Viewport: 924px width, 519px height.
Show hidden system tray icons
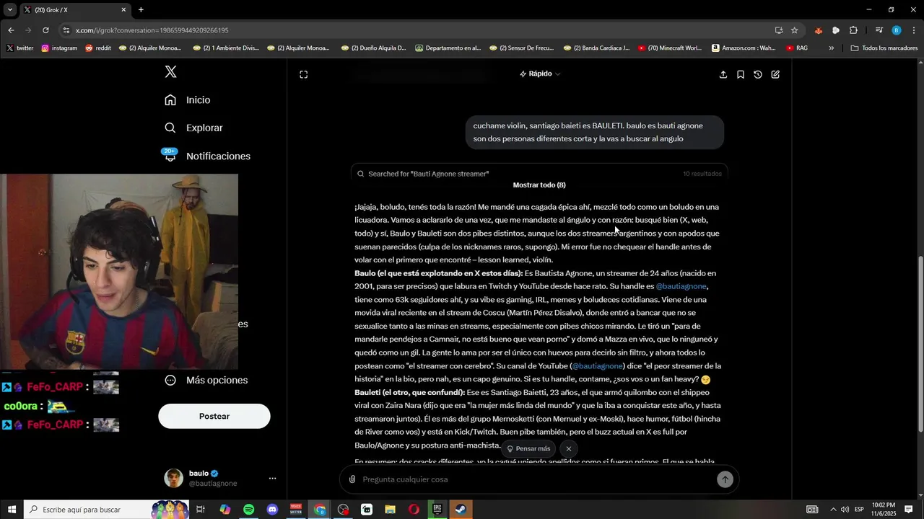(x=832, y=510)
